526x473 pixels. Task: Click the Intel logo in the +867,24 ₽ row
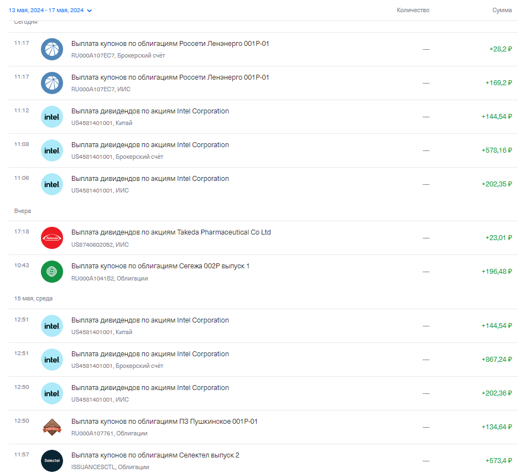click(x=52, y=360)
